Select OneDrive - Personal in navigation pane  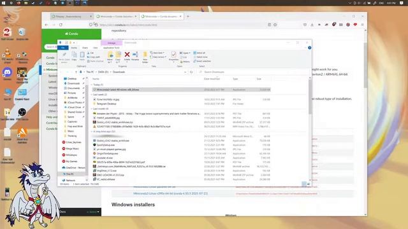pos(73,168)
